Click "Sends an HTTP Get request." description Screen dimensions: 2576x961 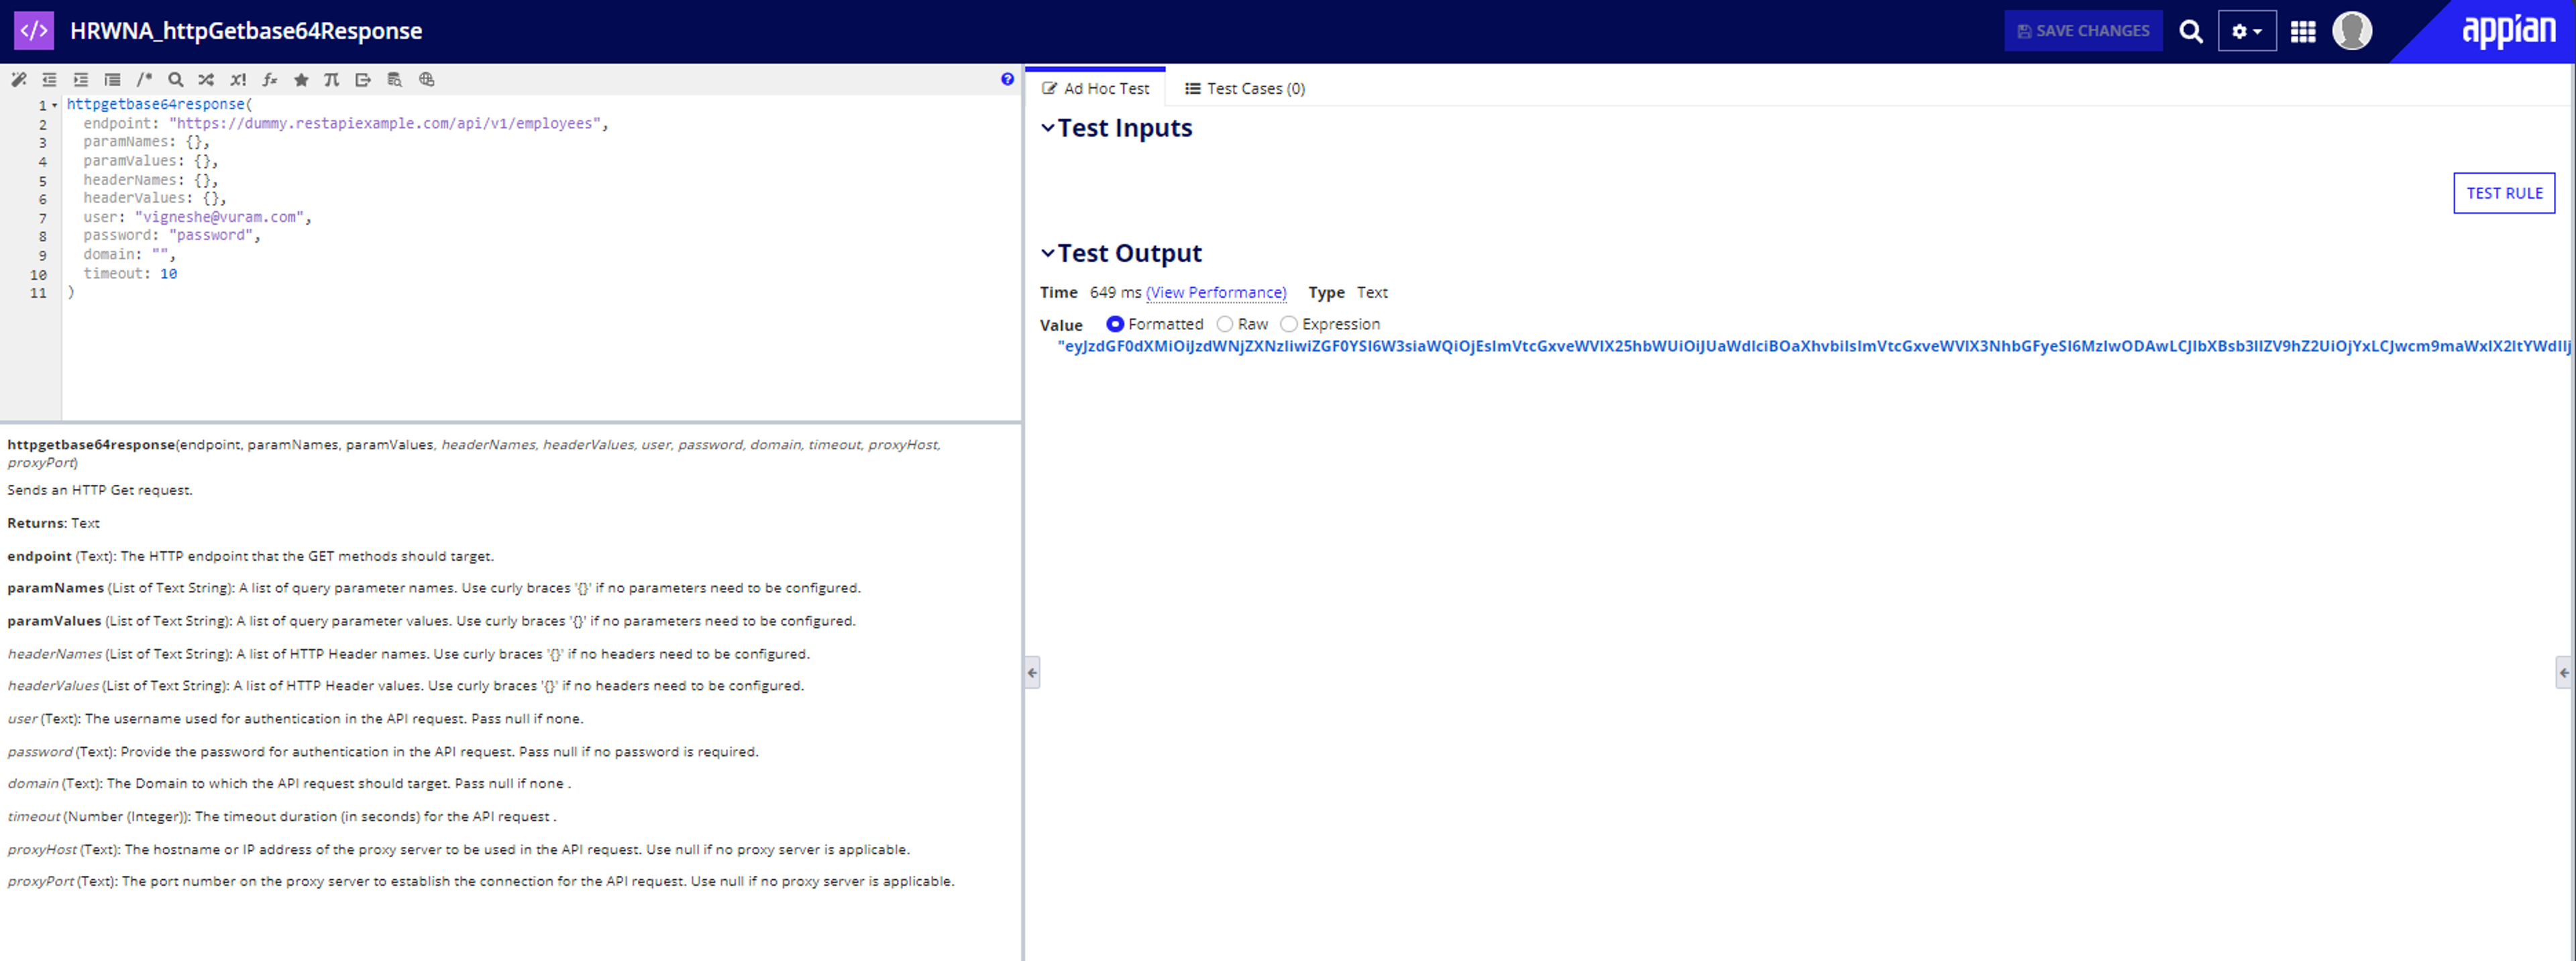(100, 490)
